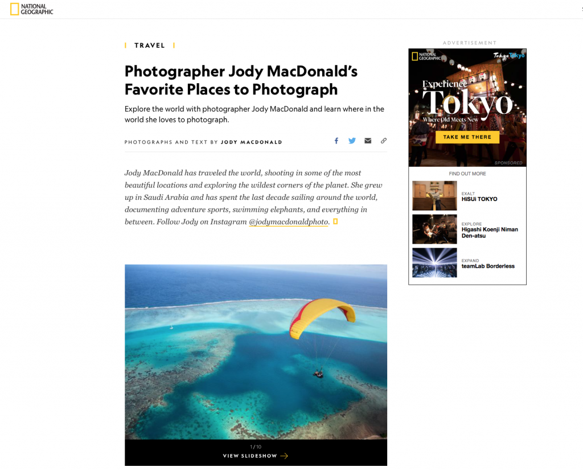Open the TRAVEL section label

[150, 46]
